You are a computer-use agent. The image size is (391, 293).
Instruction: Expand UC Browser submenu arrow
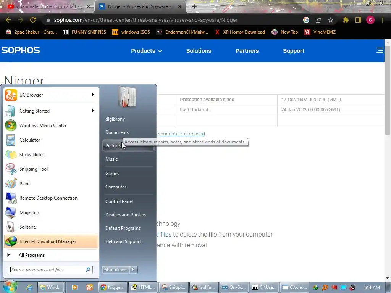tap(93, 95)
